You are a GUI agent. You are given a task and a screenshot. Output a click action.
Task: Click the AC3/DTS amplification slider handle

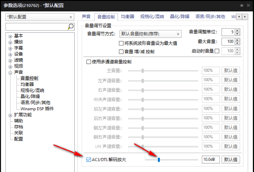pos(159,160)
